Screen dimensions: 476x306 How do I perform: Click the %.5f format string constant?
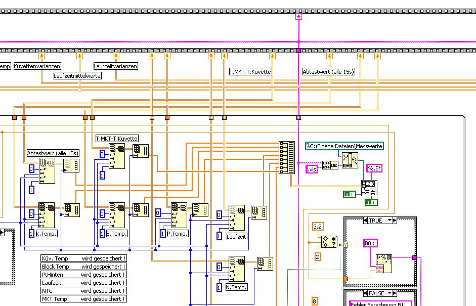[x=374, y=168]
